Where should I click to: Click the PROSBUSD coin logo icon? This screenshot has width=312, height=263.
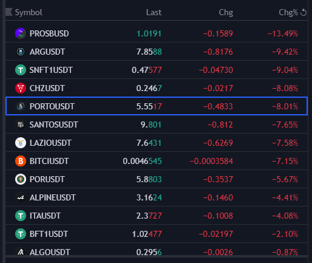(x=21, y=33)
